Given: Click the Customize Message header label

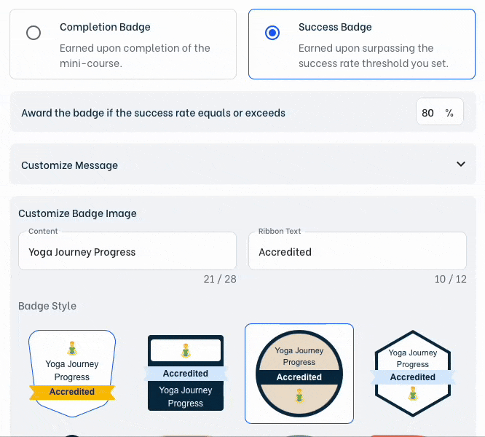Looking at the screenshot, I should [x=70, y=165].
